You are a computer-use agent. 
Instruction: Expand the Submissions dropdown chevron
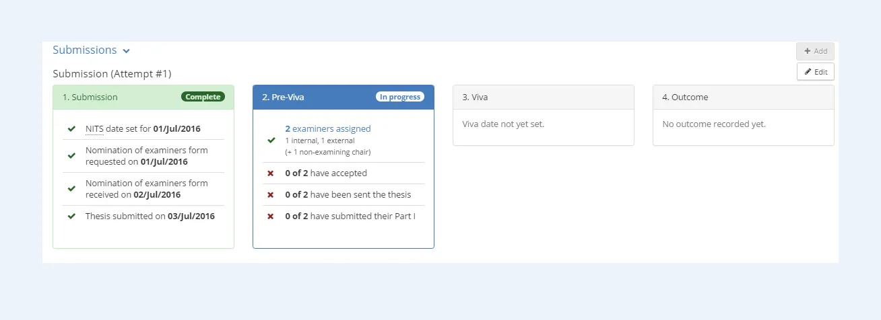click(x=127, y=51)
